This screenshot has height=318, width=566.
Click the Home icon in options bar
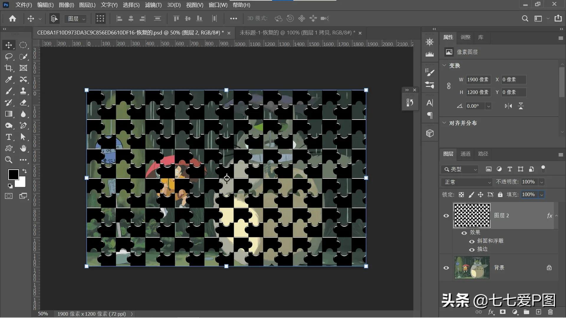[12, 19]
